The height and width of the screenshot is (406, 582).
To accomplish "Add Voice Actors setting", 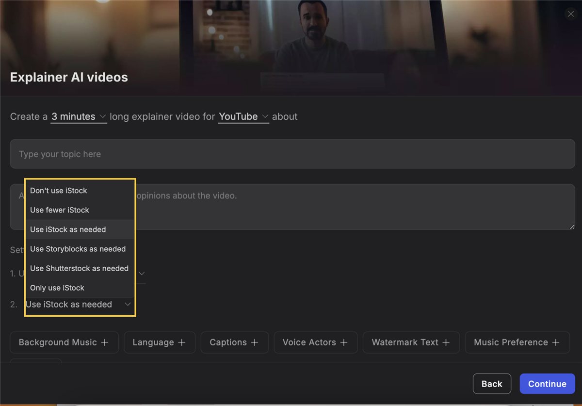I will tap(316, 342).
